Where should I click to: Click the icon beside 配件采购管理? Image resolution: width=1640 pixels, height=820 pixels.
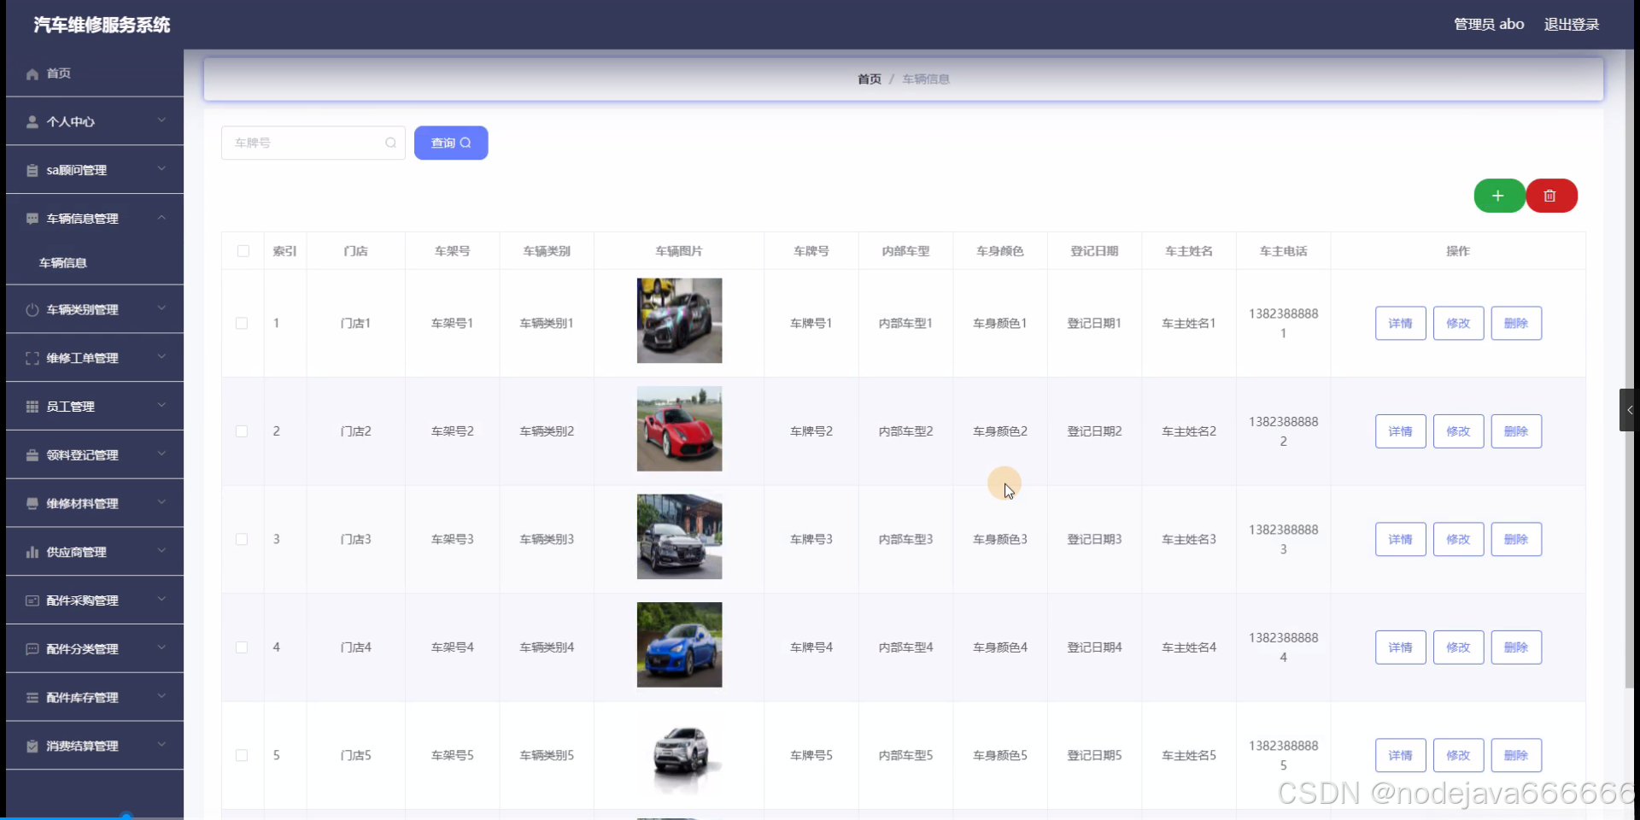tap(32, 601)
